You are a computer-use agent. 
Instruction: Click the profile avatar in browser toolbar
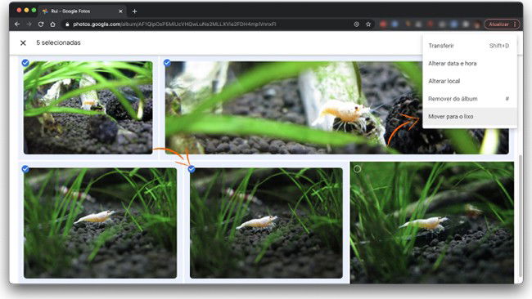pos(477,25)
